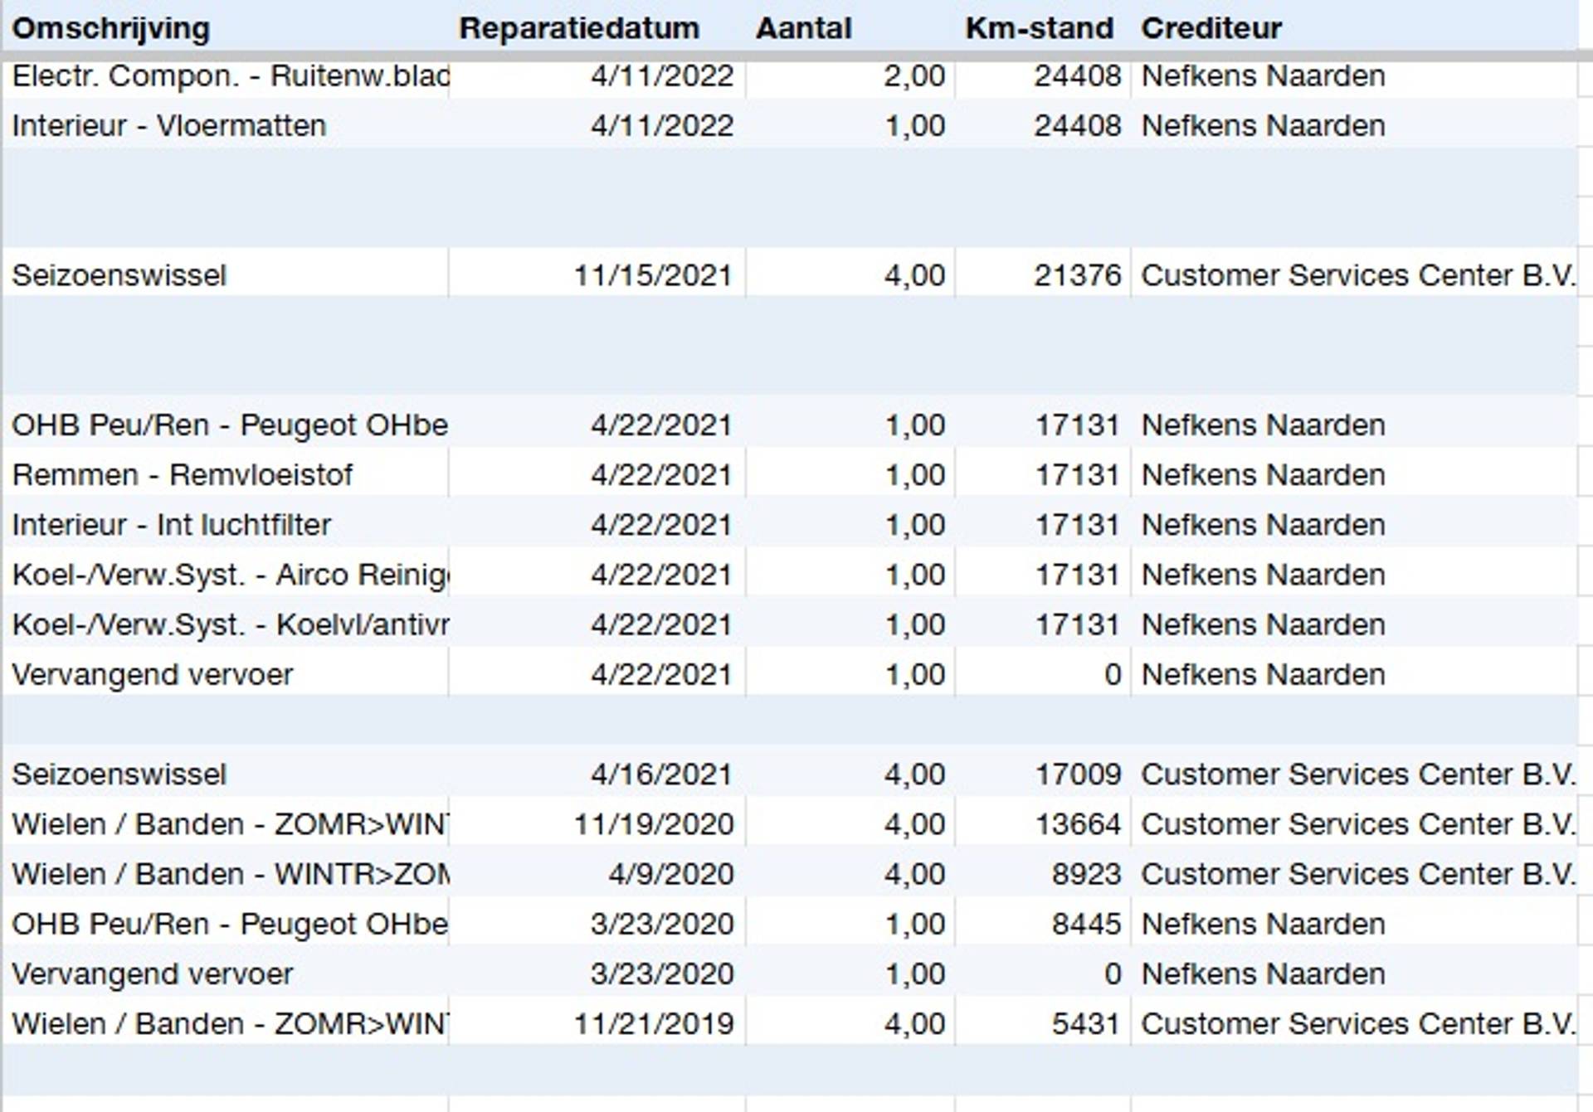Select the Koel-/Verw.Syst. - Koelvl/antivr cell
The height and width of the screenshot is (1112, 1593).
point(231,624)
